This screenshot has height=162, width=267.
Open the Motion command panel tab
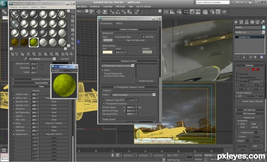(x=252, y=22)
